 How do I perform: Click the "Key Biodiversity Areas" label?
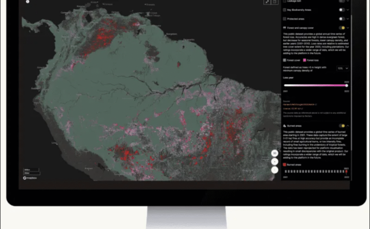(x=299, y=10)
